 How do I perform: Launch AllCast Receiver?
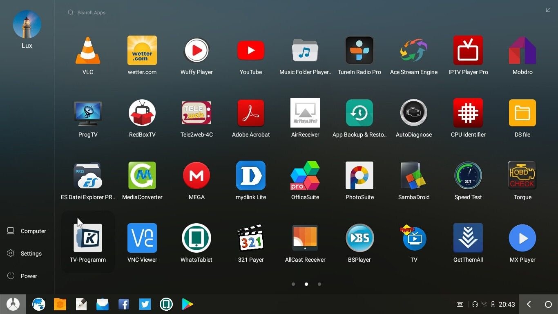pos(305,238)
